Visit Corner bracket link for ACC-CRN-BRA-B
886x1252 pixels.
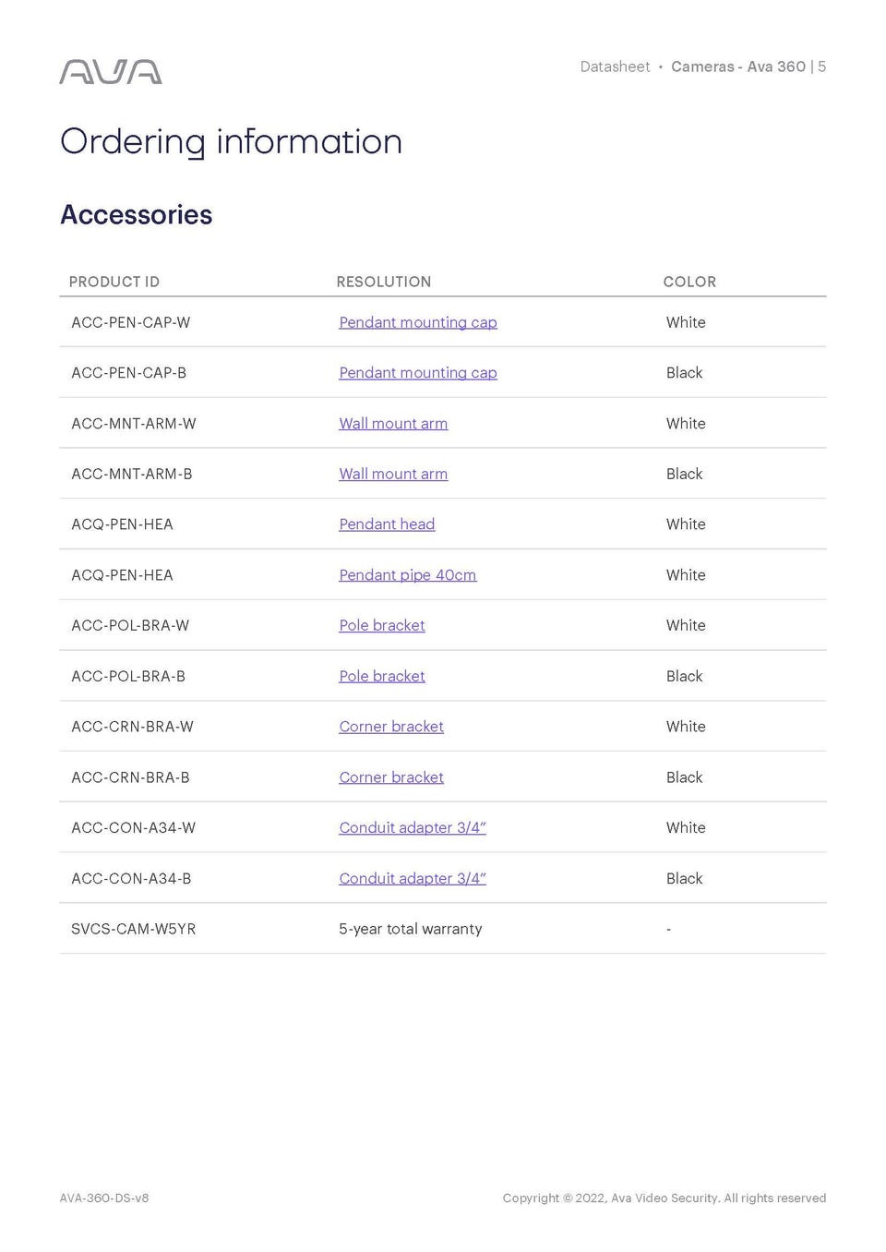click(390, 777)
